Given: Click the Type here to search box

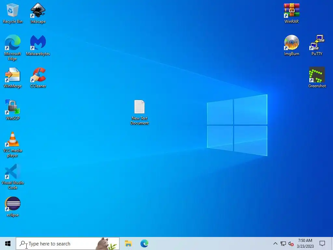Looking at the screenshot, I should tap(68, 243).
